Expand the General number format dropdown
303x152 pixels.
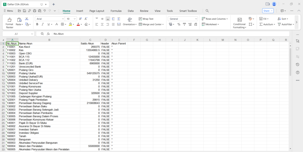196,19
